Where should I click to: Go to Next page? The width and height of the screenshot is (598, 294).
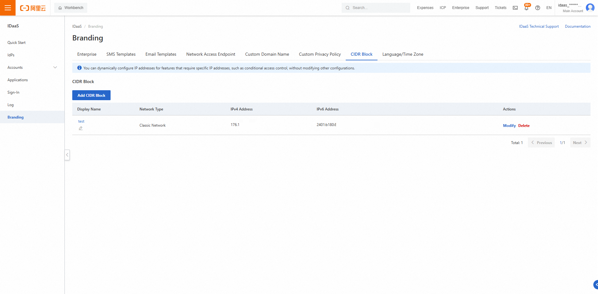pyautogui.click(x=580, y=142)
